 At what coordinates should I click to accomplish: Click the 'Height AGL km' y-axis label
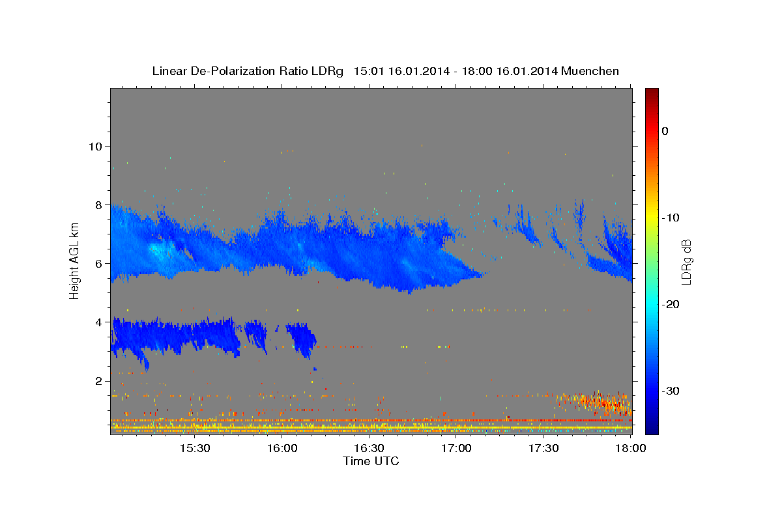(x=74, y=262)
